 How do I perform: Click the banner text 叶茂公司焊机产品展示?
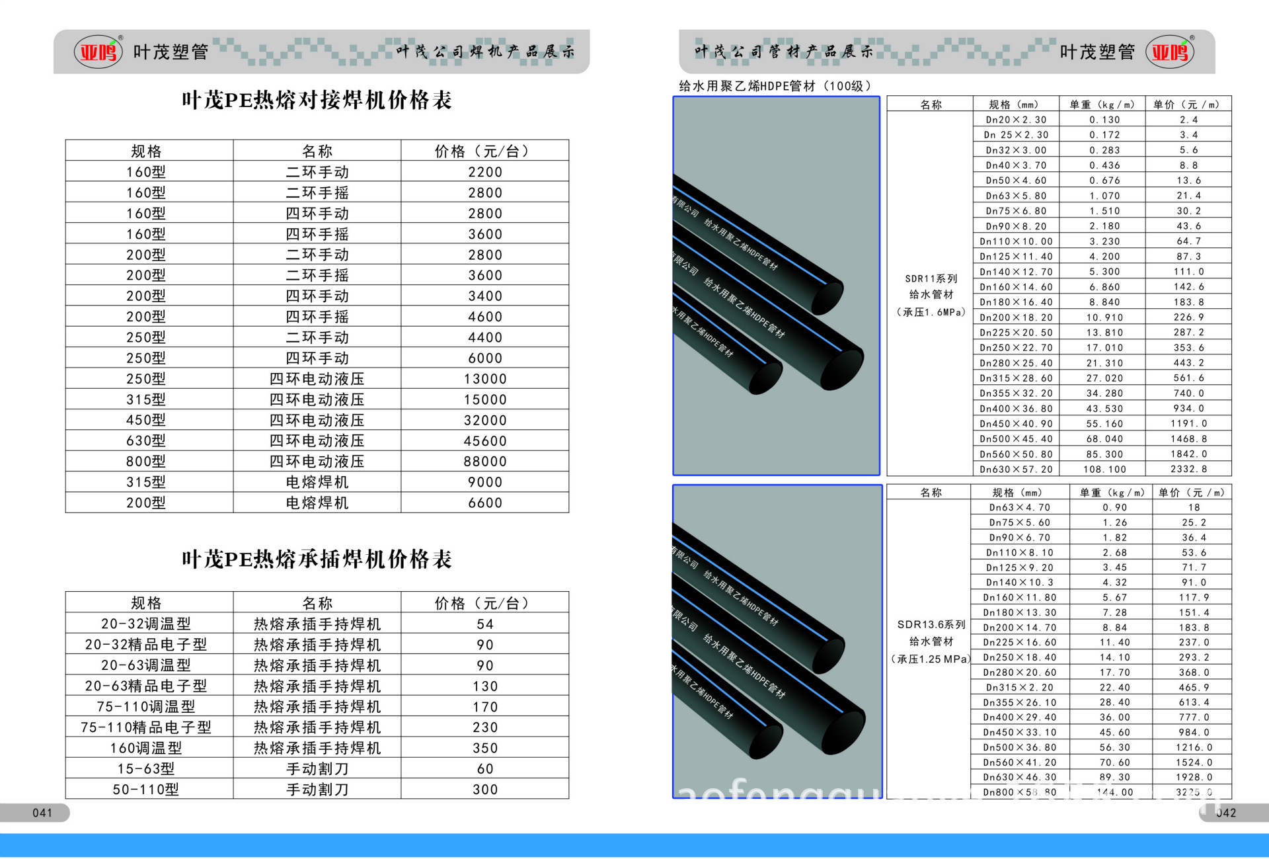click(x=485, y=52)
